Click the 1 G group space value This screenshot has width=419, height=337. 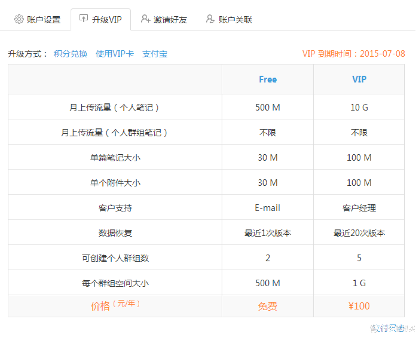359,283
